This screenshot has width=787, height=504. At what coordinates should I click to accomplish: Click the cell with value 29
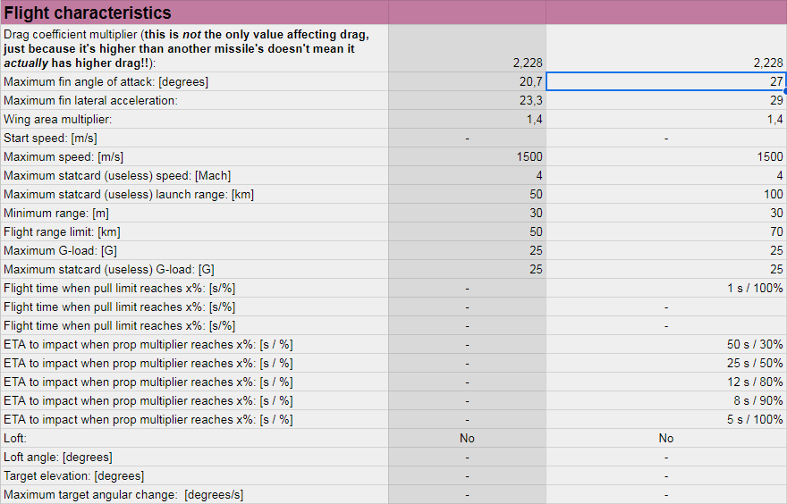pos(666,100)
